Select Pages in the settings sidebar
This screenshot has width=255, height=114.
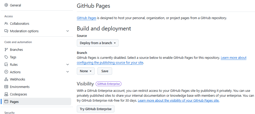(x=14, y=102)
